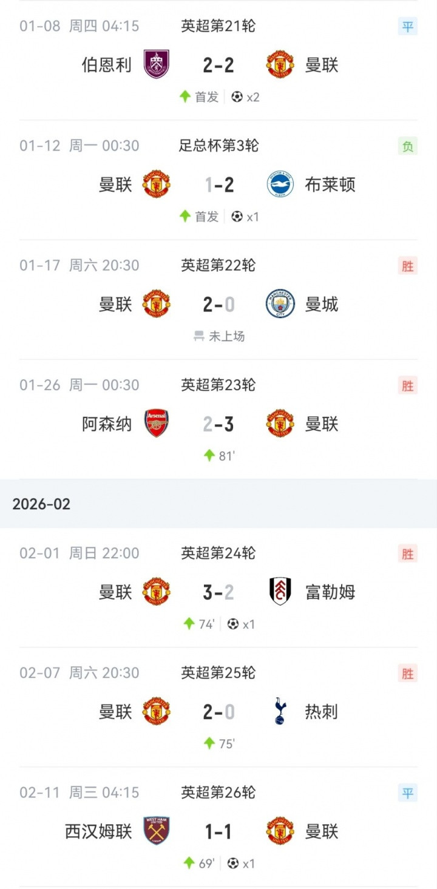Click the Arsenal club crest

click(157, 424)
